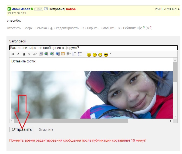Clear formatting with the eraser icon

click(35, 54)
